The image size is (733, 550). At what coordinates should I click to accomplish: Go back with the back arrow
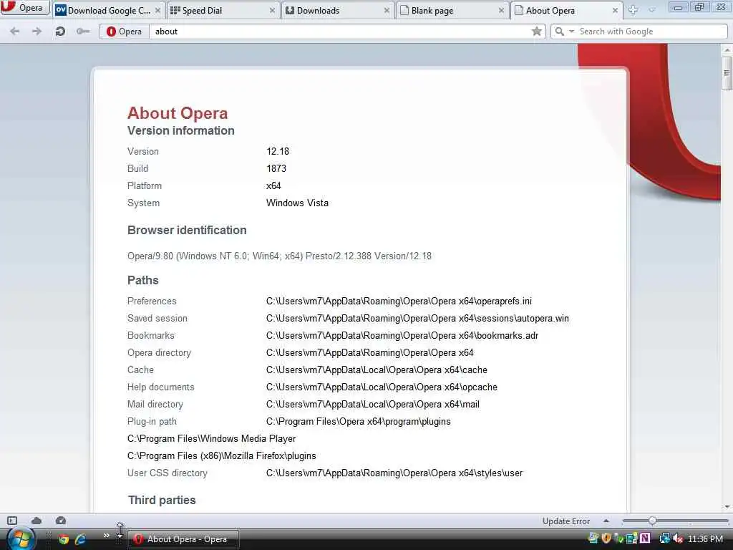(x=15, y=32)
